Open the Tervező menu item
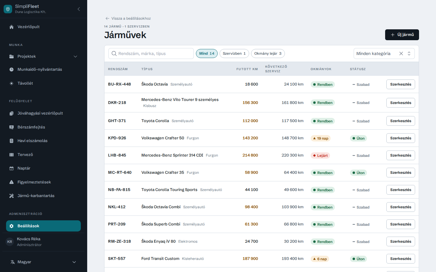The height and width of the screenshot is (272, 436). pos(44,155)
